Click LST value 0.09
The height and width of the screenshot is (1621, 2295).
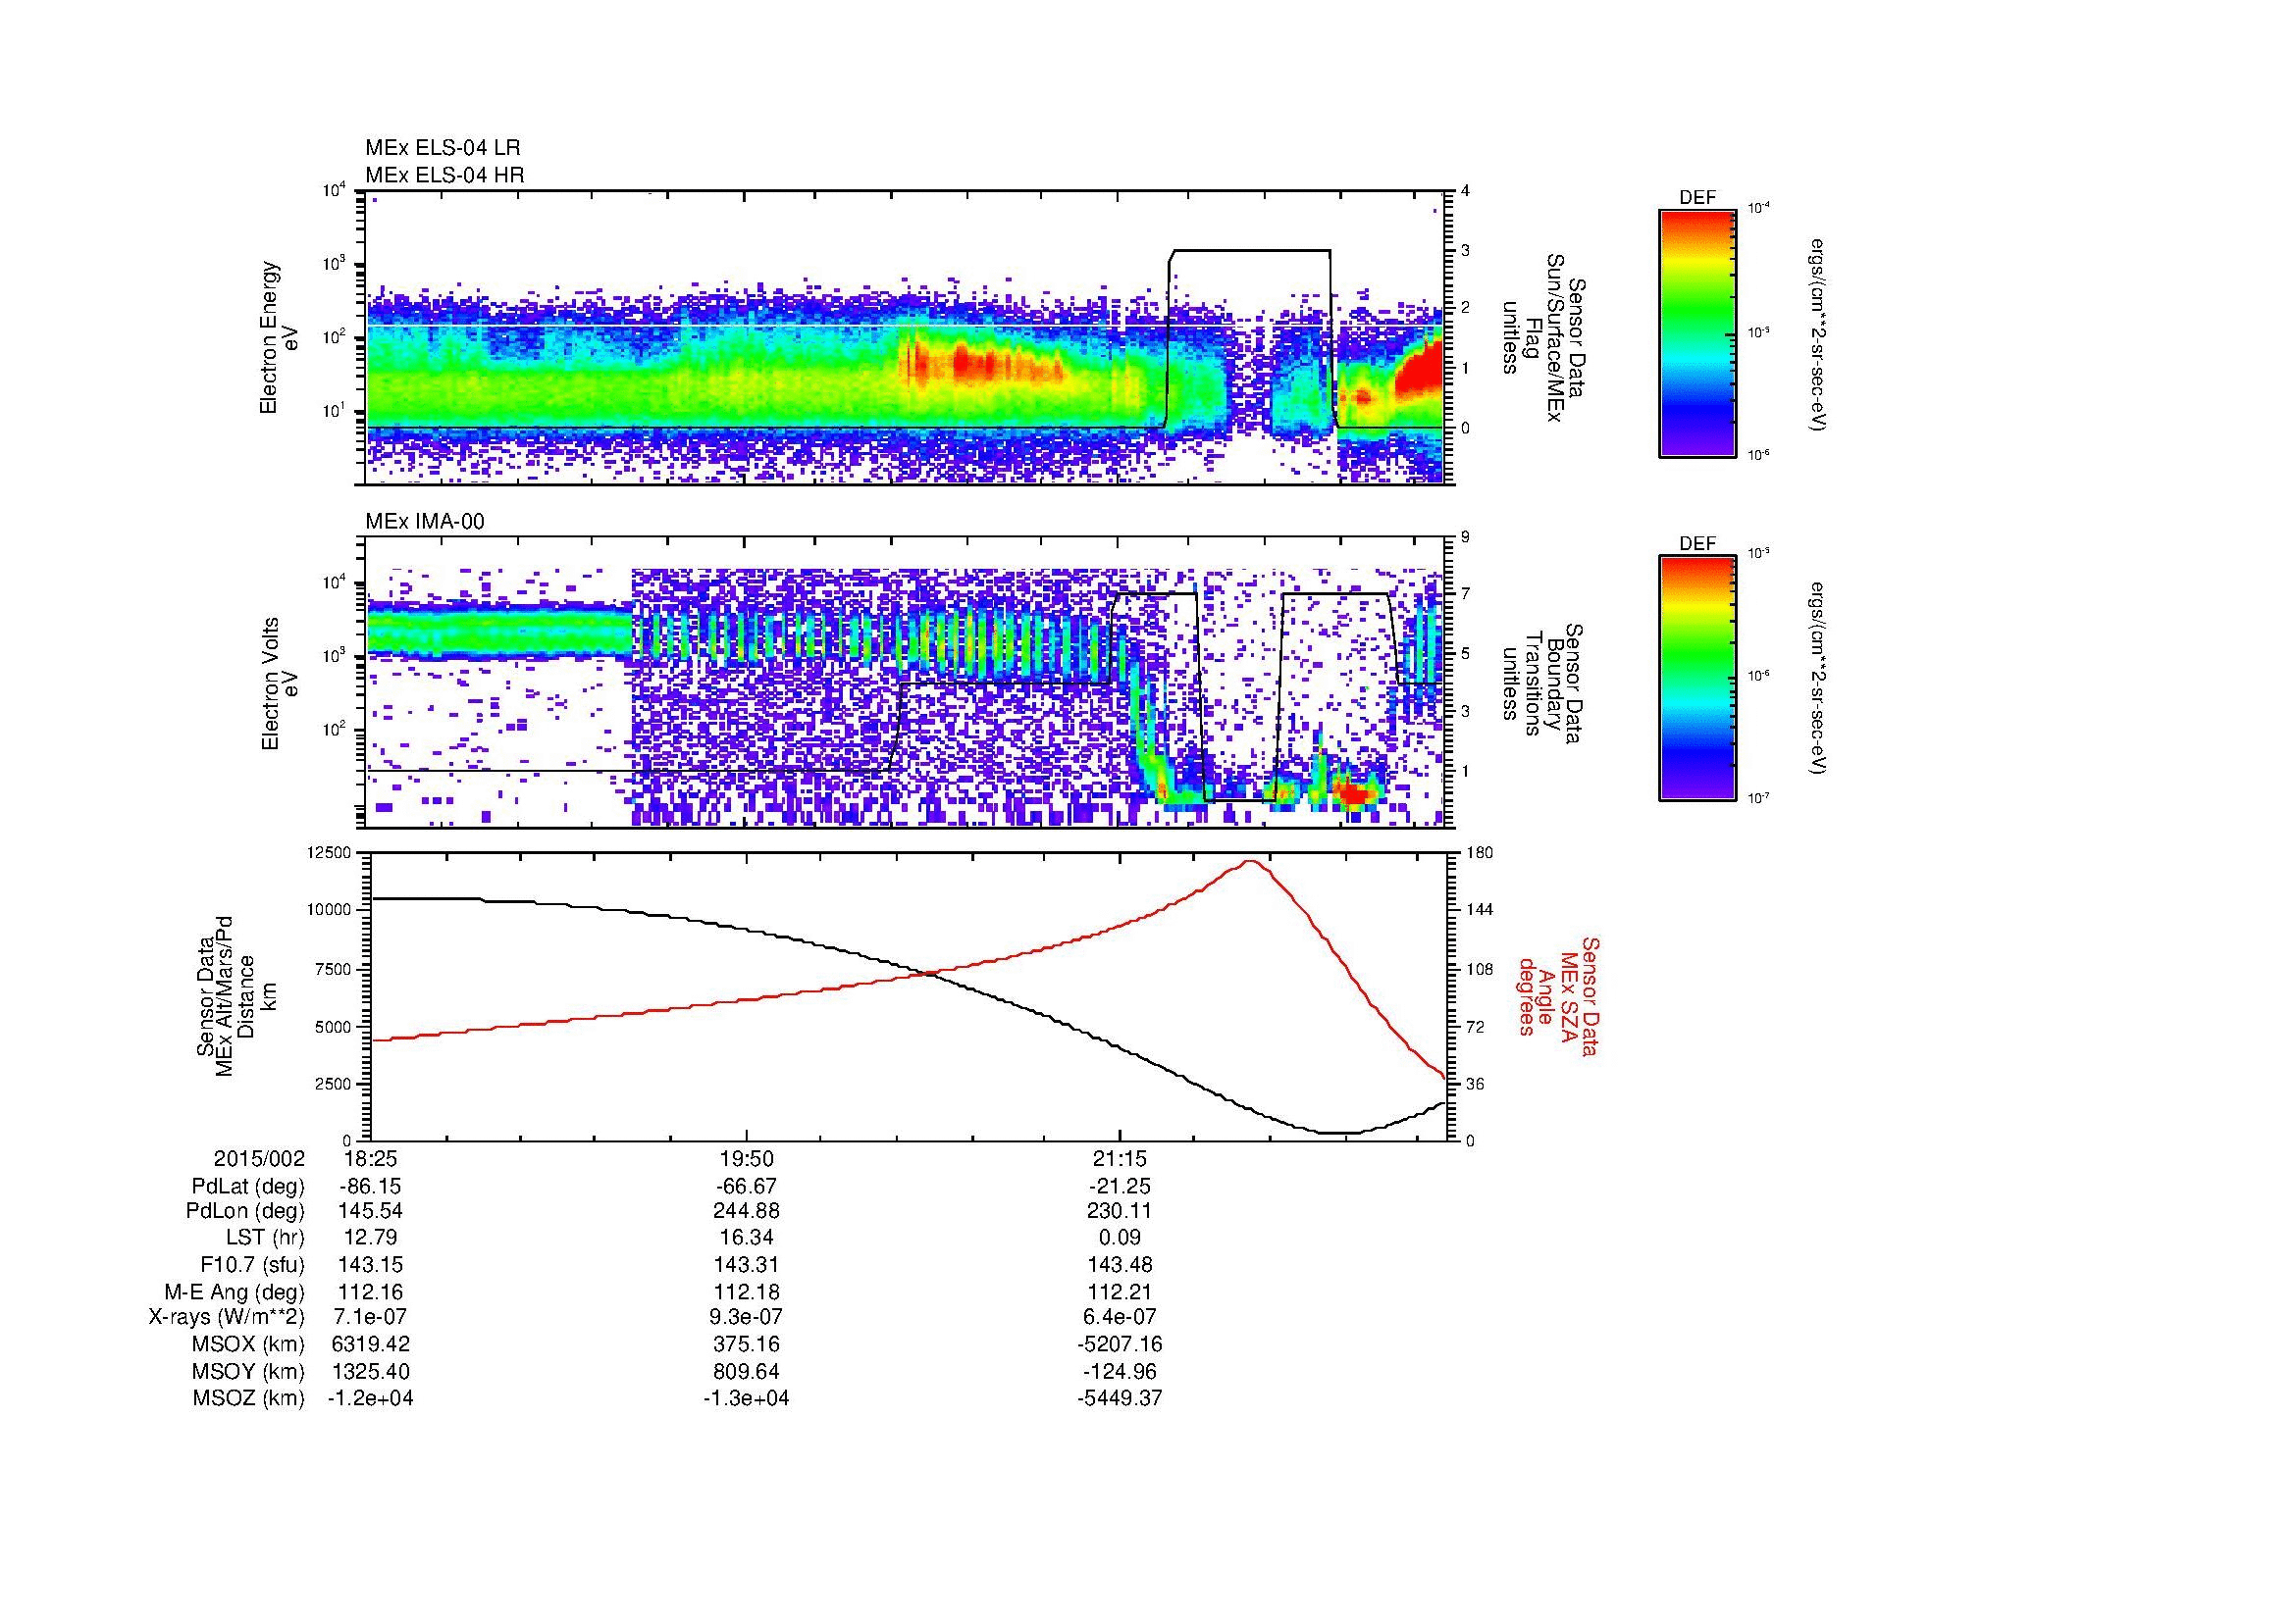click(1120, 1238)
